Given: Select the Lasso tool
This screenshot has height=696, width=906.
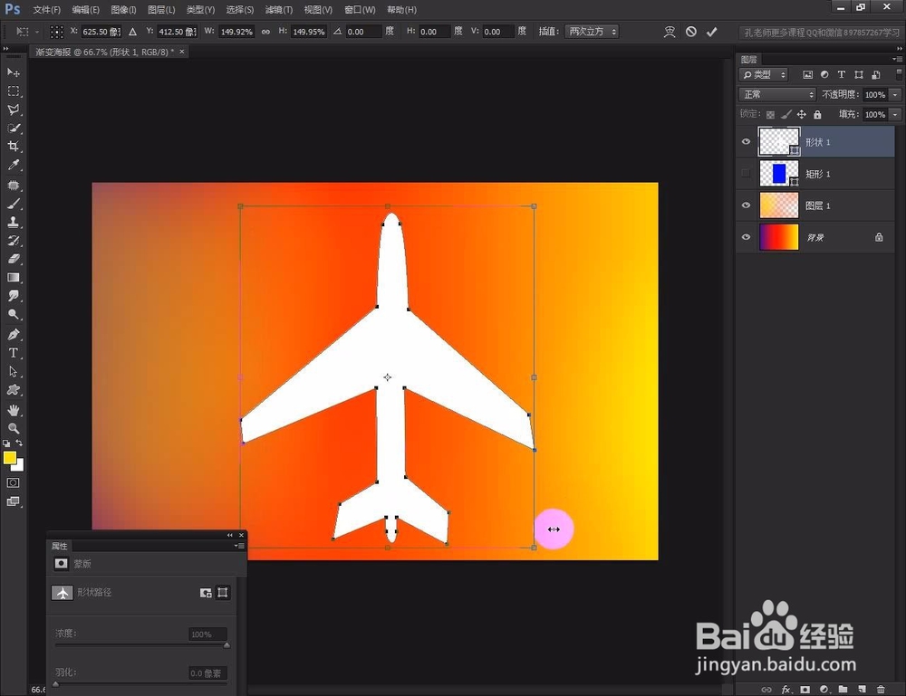Looking at the screenshot, I should point(13,110).
